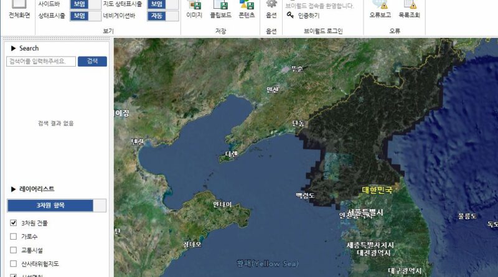Click the 이미지 save image icon
Viewport: 498px width, 277px height.
(194, 4)
